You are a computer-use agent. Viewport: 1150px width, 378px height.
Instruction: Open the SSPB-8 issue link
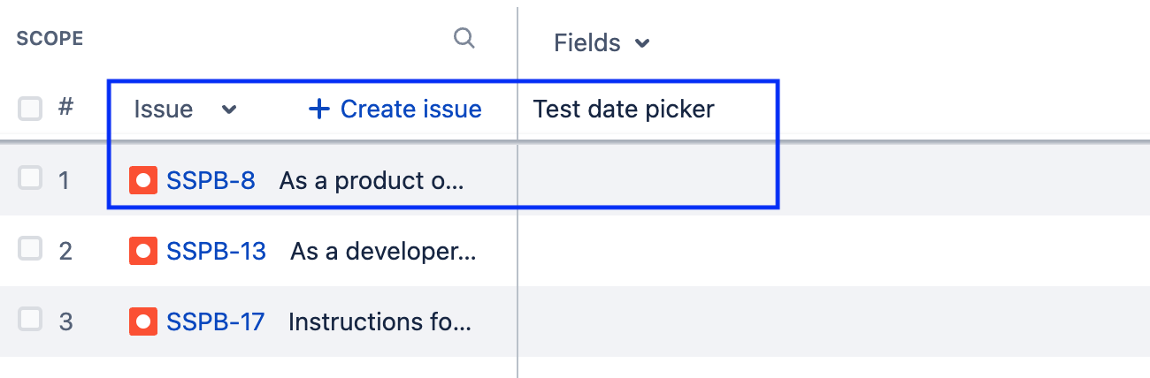coord(211,180)
